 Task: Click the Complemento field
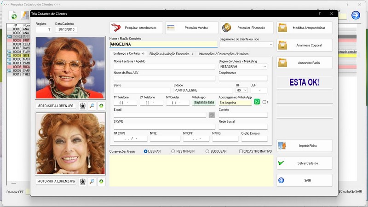243,78
